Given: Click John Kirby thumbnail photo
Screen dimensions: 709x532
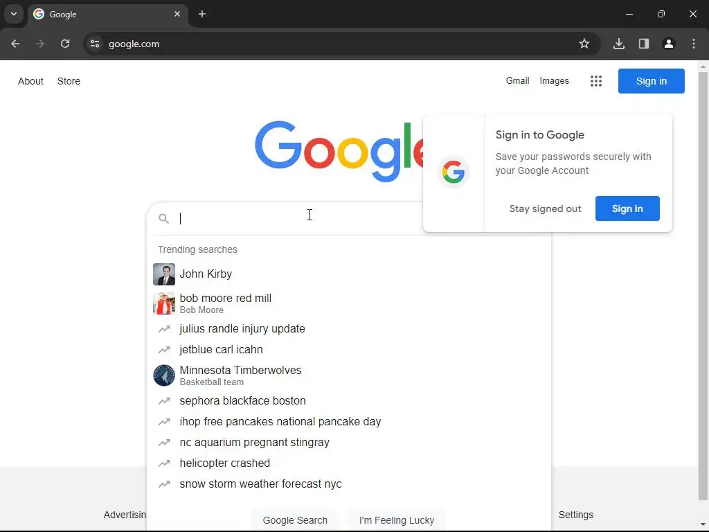Looking at the screenshot, I should click(x=164, y=274).
